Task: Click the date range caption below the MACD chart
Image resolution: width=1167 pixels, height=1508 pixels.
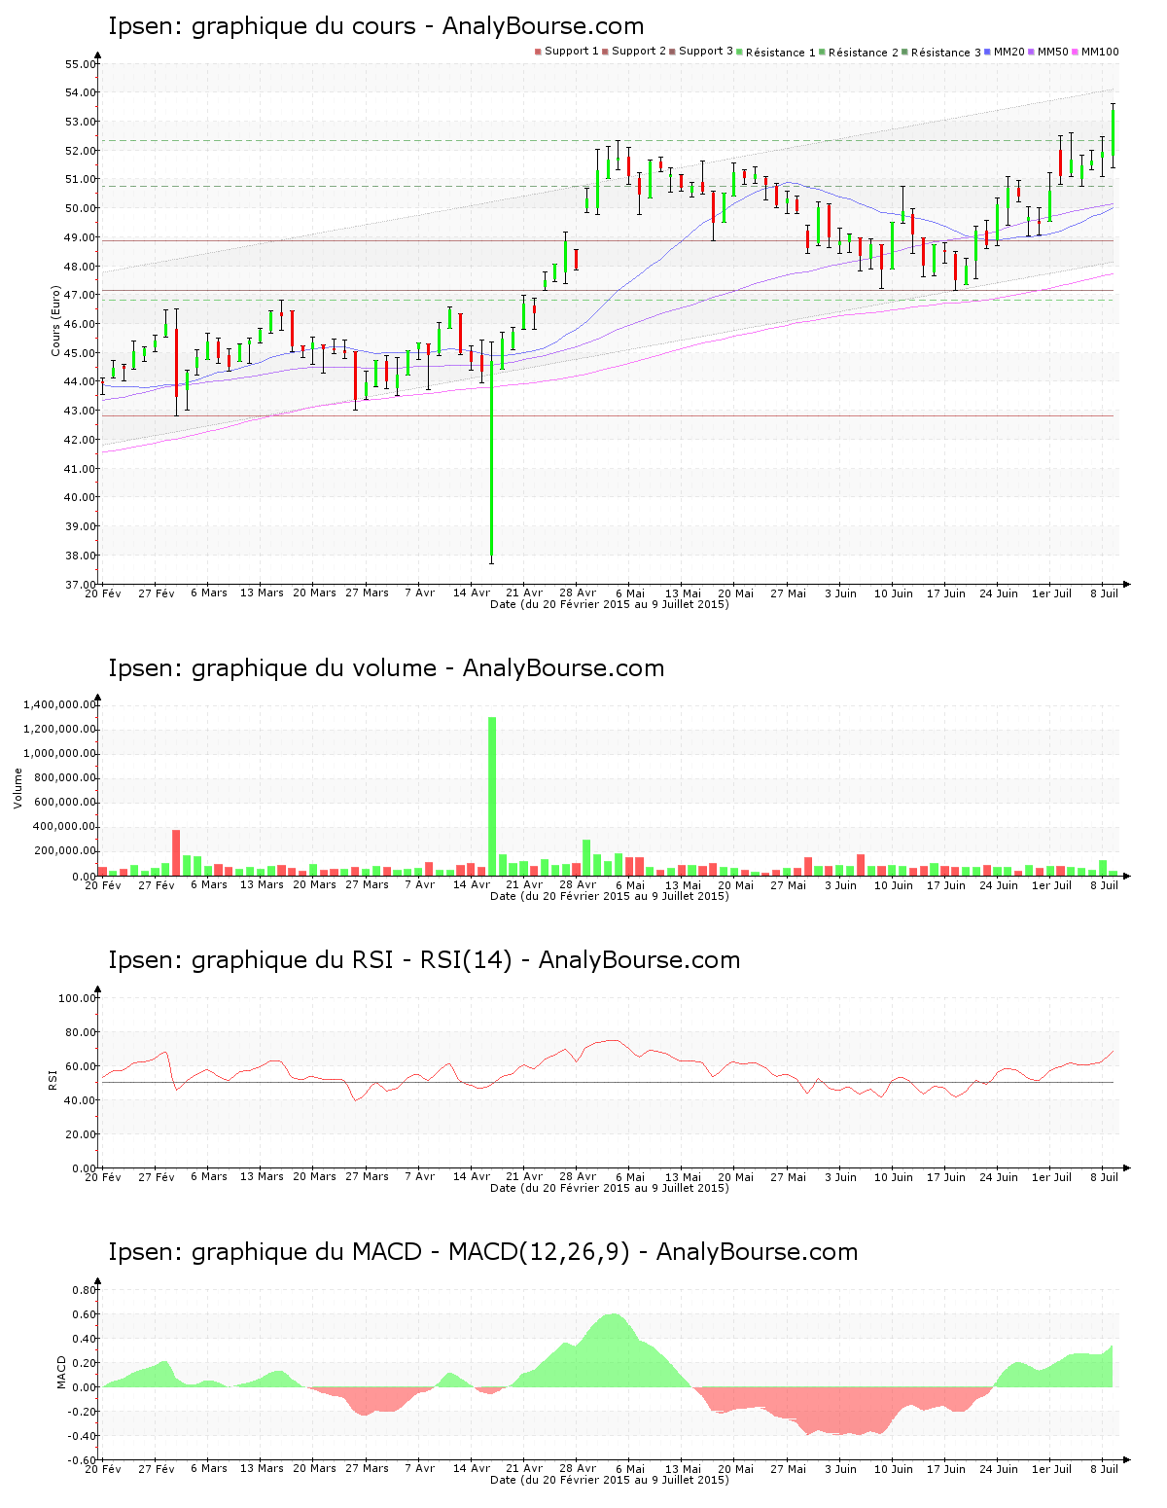Action: (x=609, y=1480)
